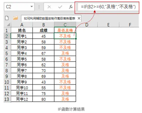Click cell 同学2
The image size is (142, 113).
(22, 42)
